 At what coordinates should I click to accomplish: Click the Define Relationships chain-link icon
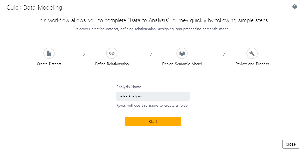(x=112, y=53)
